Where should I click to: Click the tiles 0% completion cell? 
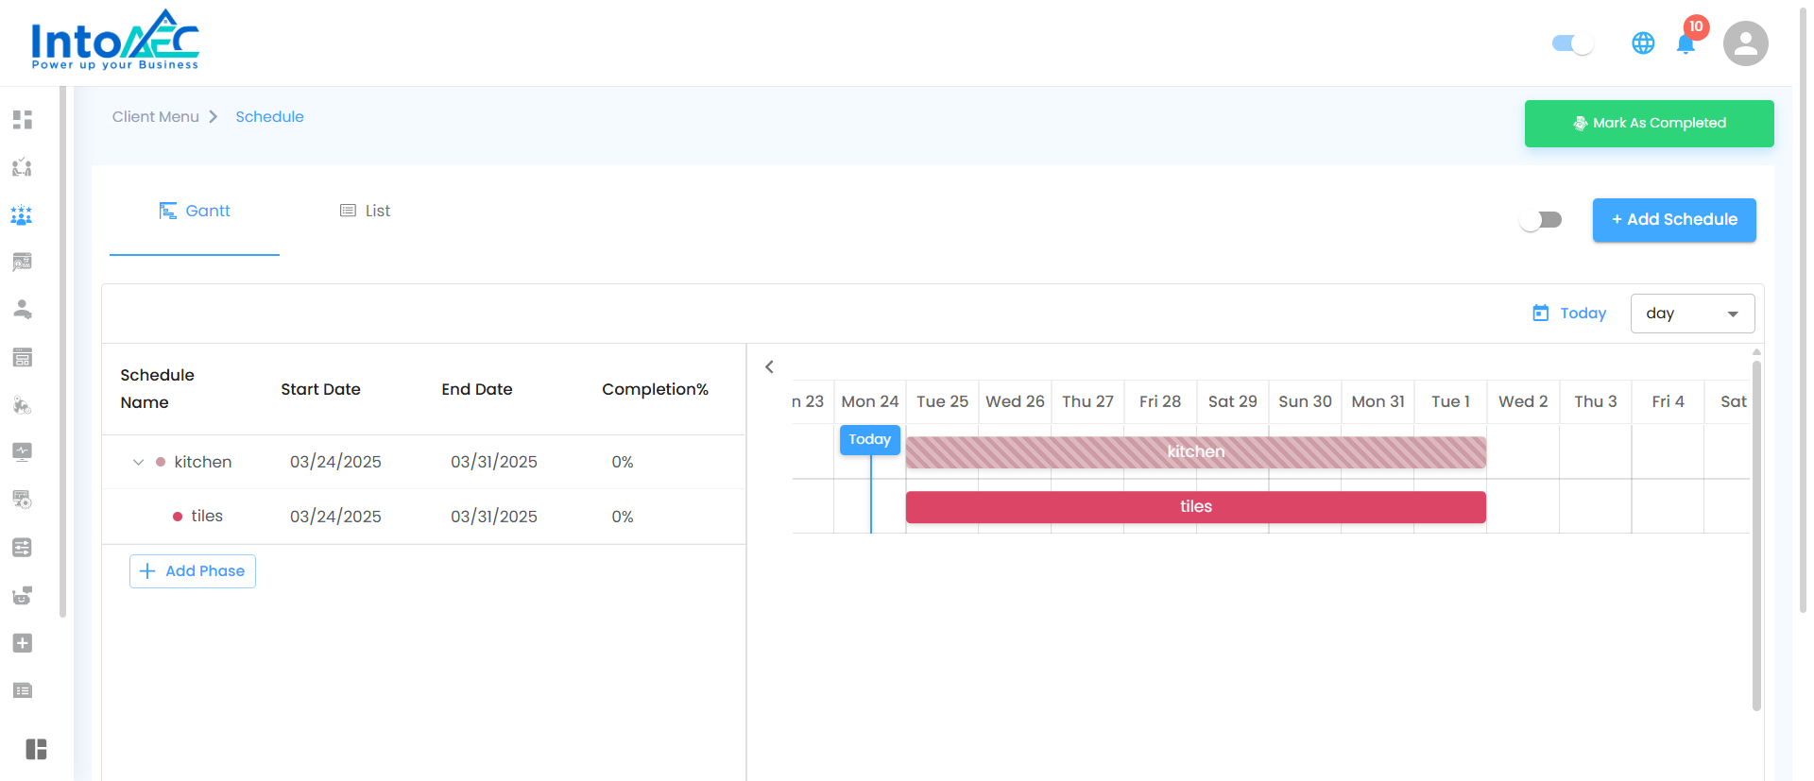pyautogui.click(x=623, y=517)
